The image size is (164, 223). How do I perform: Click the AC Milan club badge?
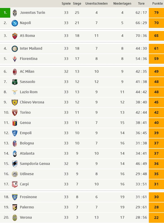pyautogui.click(x=15, y=72)
